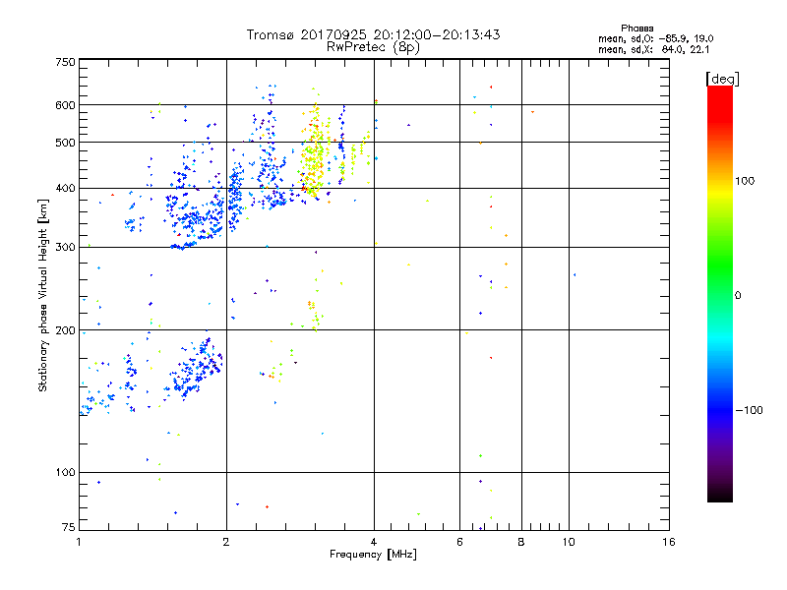The image size is (787, 590).
Task: Click the y-axis tick label '600'
Action: 65,105
